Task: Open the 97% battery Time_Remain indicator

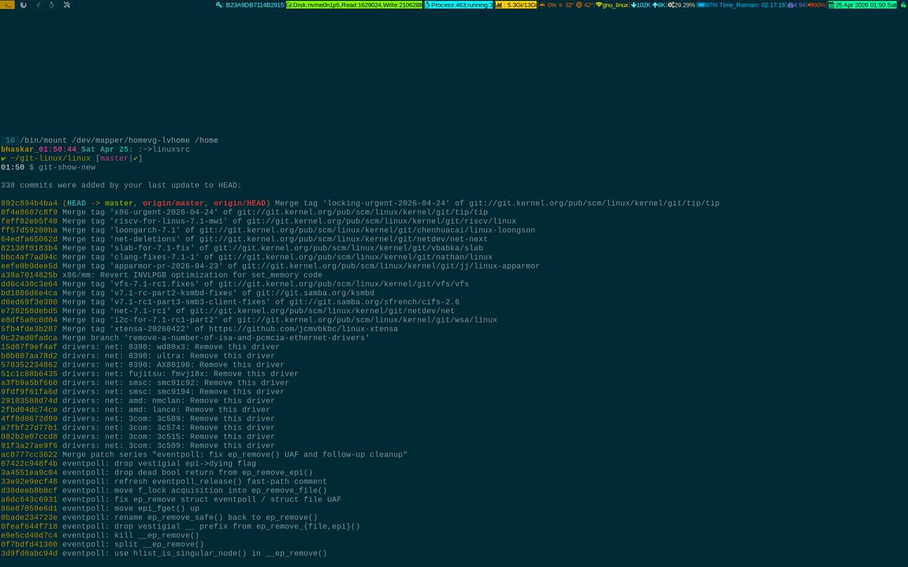Action: 741,5
